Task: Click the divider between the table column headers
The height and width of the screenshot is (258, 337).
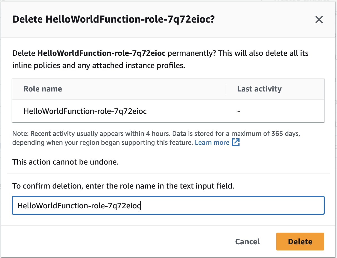Action: click(x=226, y=89)
